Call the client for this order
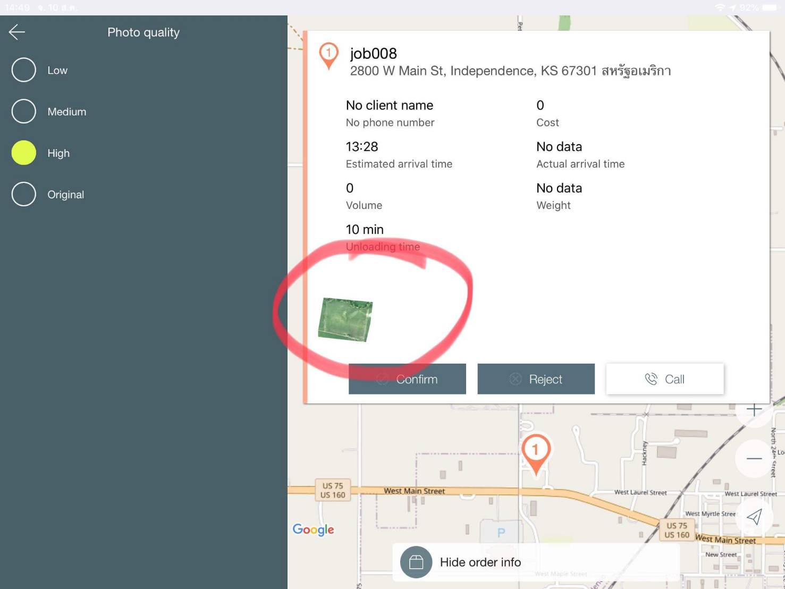Image resolution: width=785 pixels, height=589 pixels. (664, 379)
